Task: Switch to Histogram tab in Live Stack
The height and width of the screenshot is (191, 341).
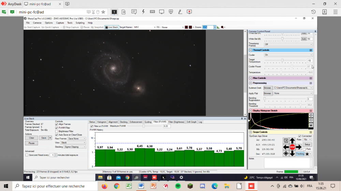Action: pos(102,122)
